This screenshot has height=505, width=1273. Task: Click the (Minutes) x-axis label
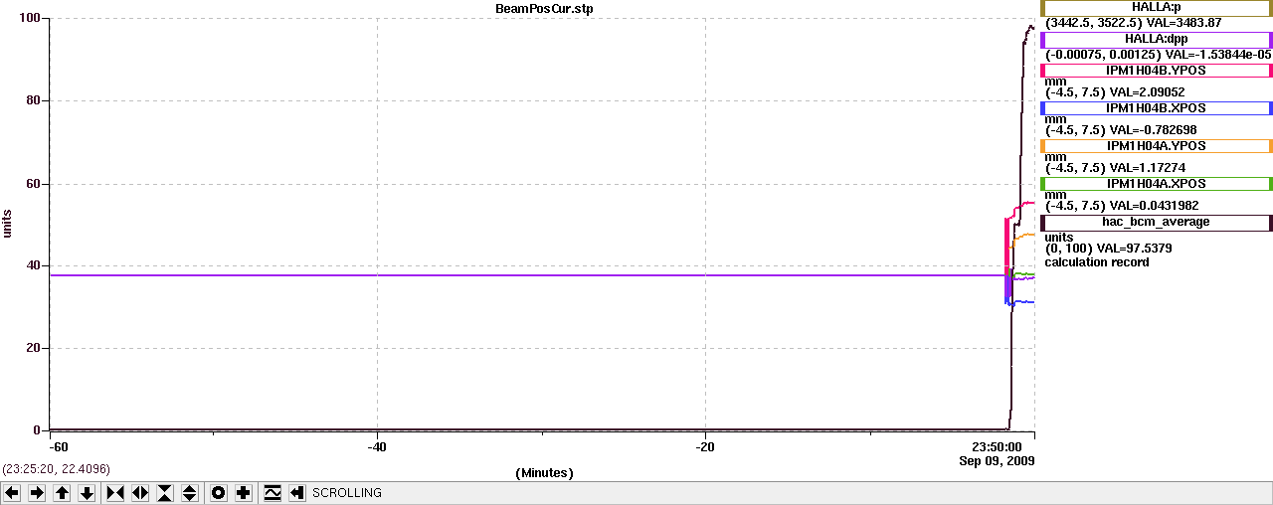coord(544,473)
